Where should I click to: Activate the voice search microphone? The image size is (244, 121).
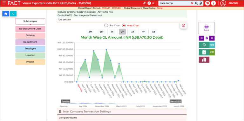201,3
